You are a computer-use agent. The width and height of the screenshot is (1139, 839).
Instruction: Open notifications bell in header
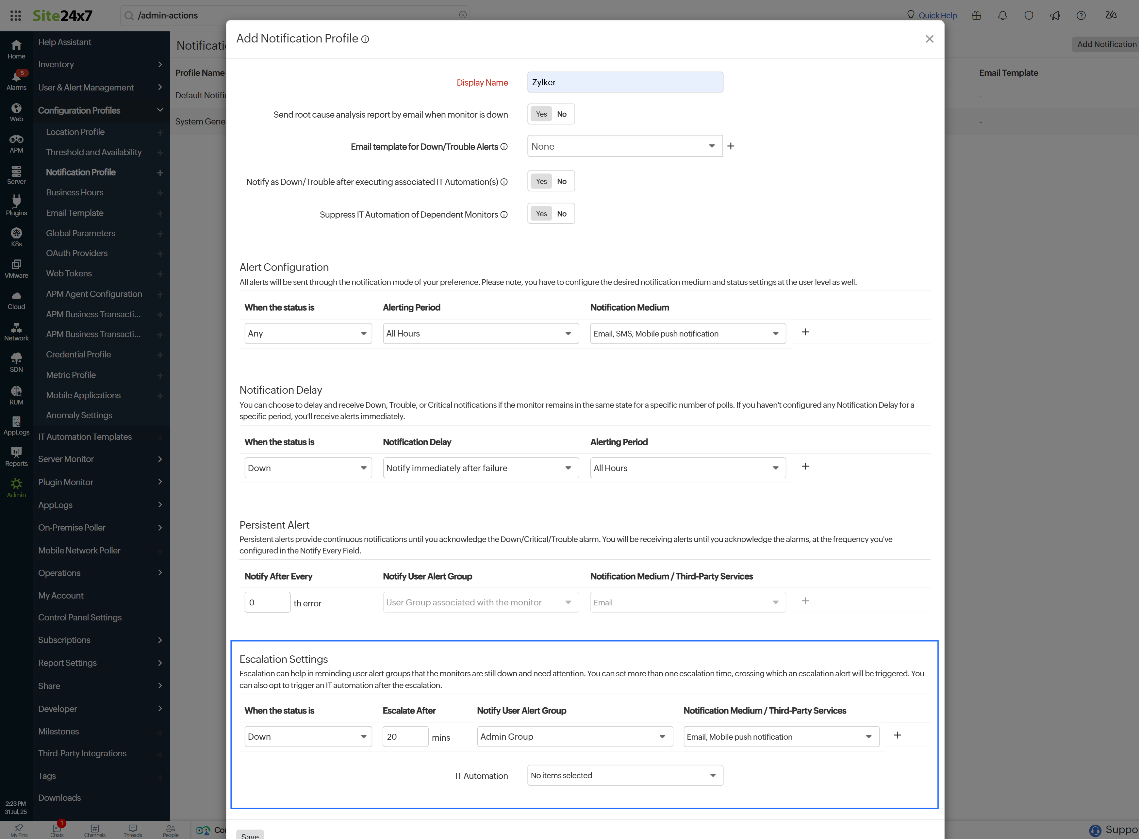1002,15
